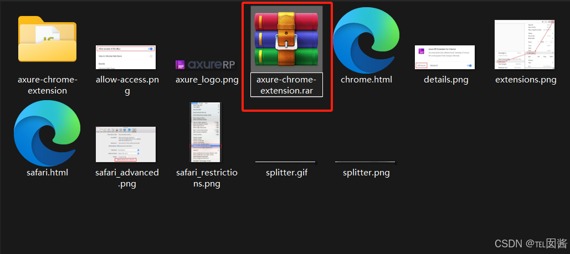Select the splitter.png thumbnail
The image size is (570, 254).
coord(365,162)
